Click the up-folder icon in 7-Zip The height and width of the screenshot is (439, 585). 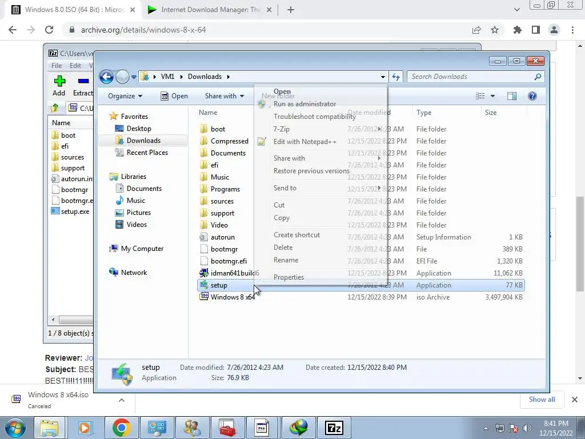click(x=55, y=108)
